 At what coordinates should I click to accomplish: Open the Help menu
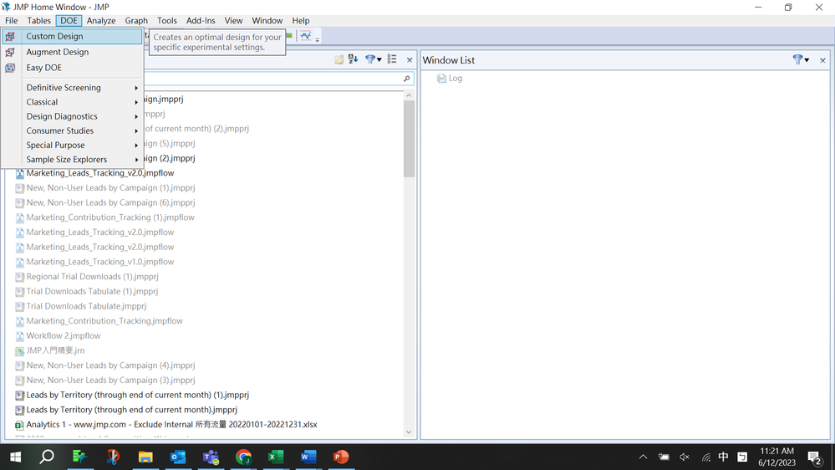(x=300, y=21)
